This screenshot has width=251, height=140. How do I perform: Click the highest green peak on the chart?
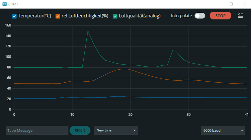88,31
